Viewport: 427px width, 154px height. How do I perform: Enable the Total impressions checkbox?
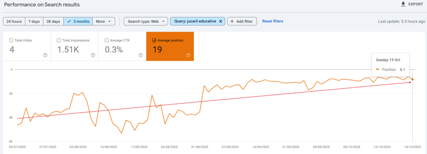(x=59, y=40)
